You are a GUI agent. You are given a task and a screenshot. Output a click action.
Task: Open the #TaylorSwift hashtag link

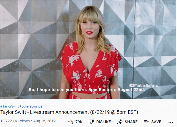pos(10,106)
